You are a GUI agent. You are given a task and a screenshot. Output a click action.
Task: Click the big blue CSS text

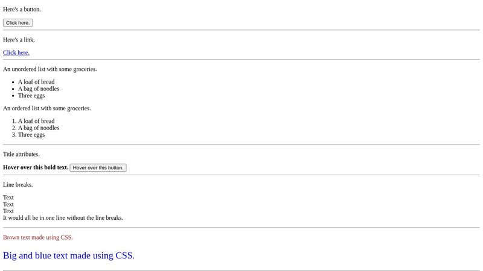(69, 255)
